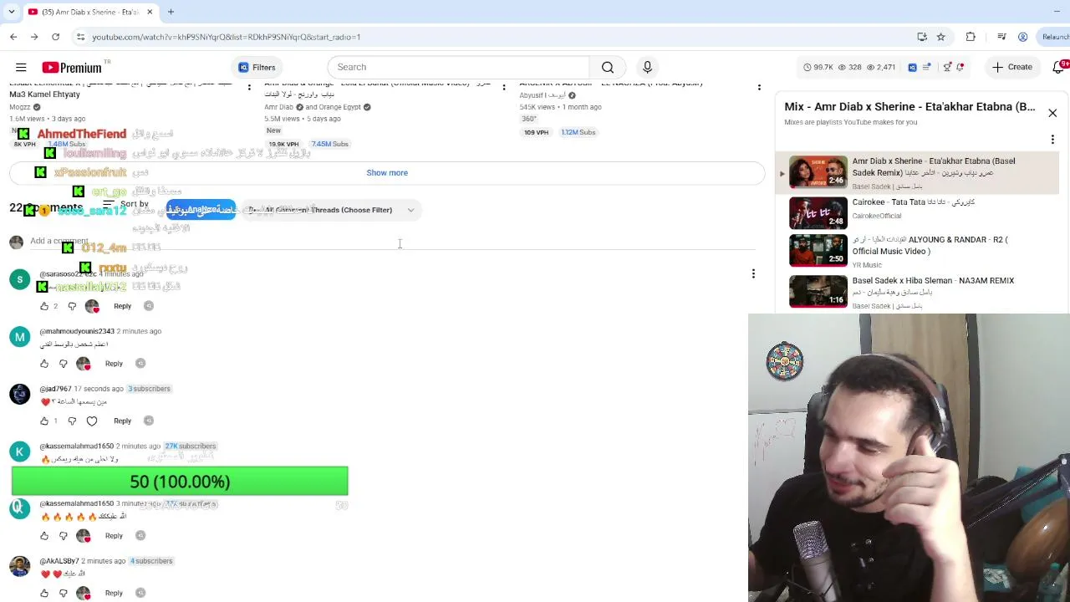Click the small red-dot bell in stats bar
Viewport: 1070px width, 602px height.
(960, 67)
